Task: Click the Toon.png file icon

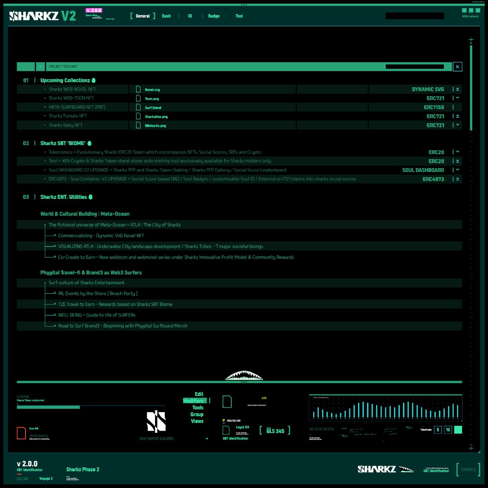Action: (x=138, y=98)
